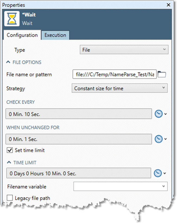The height and width of the screenshot is (224, 177).
Task: Click the Check Every duration field
Action: (x=78, y=114)
